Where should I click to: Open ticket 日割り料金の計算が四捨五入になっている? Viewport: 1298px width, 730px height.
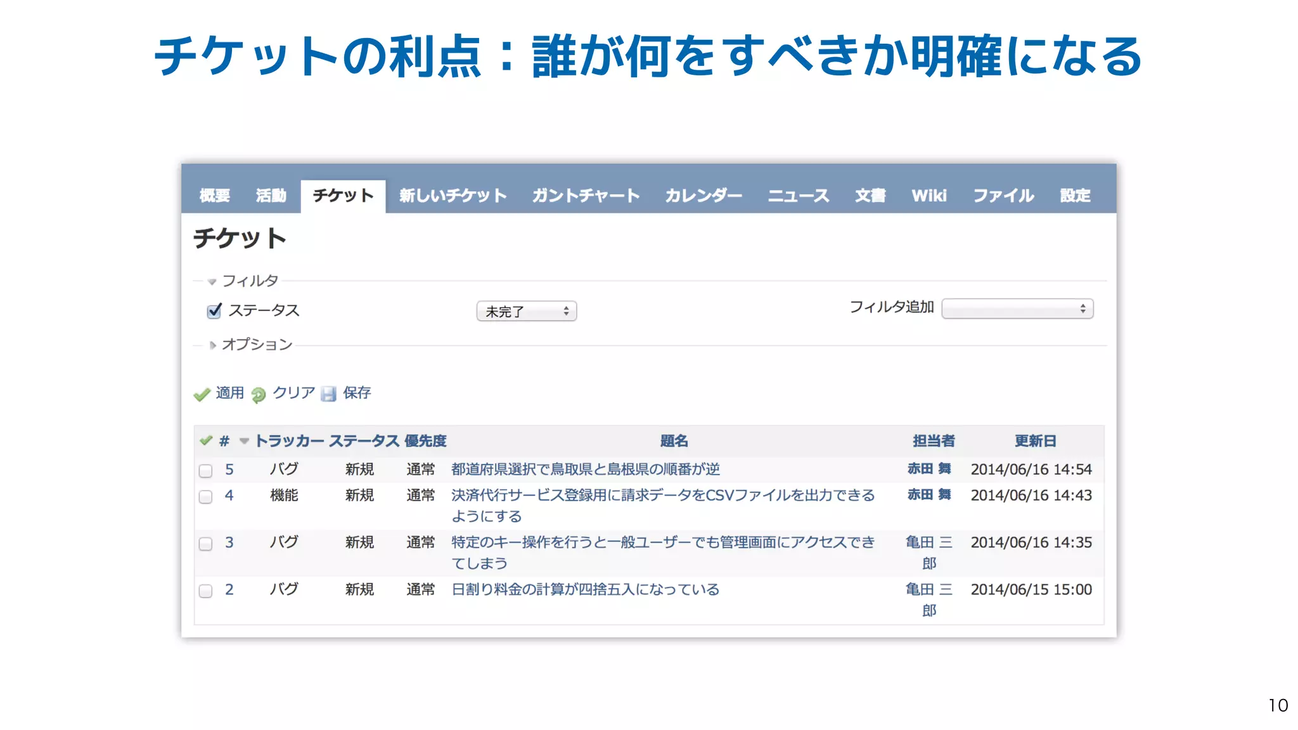586,589
